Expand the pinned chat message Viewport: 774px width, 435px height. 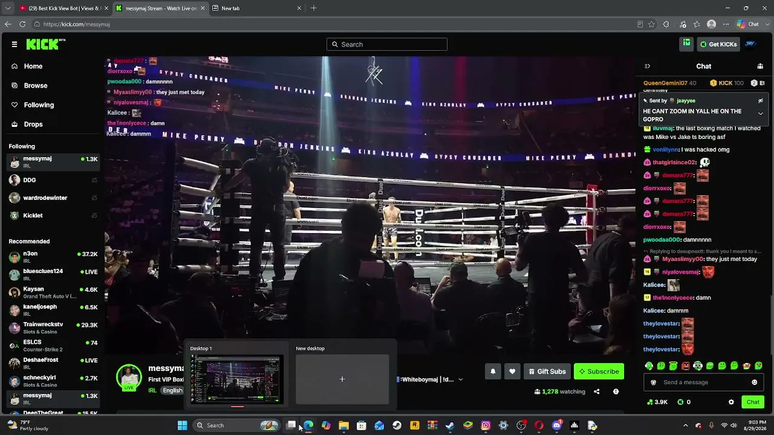[761, 114]
